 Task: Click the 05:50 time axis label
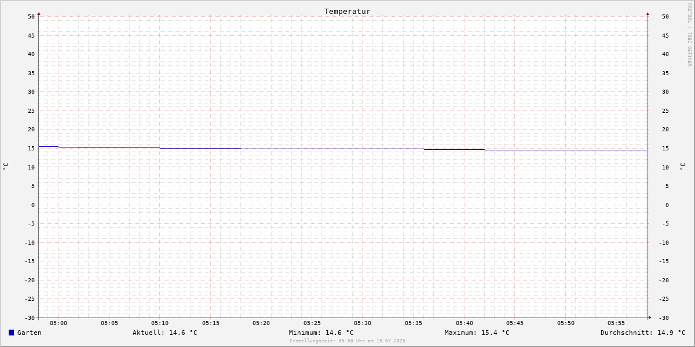[566, 323]
